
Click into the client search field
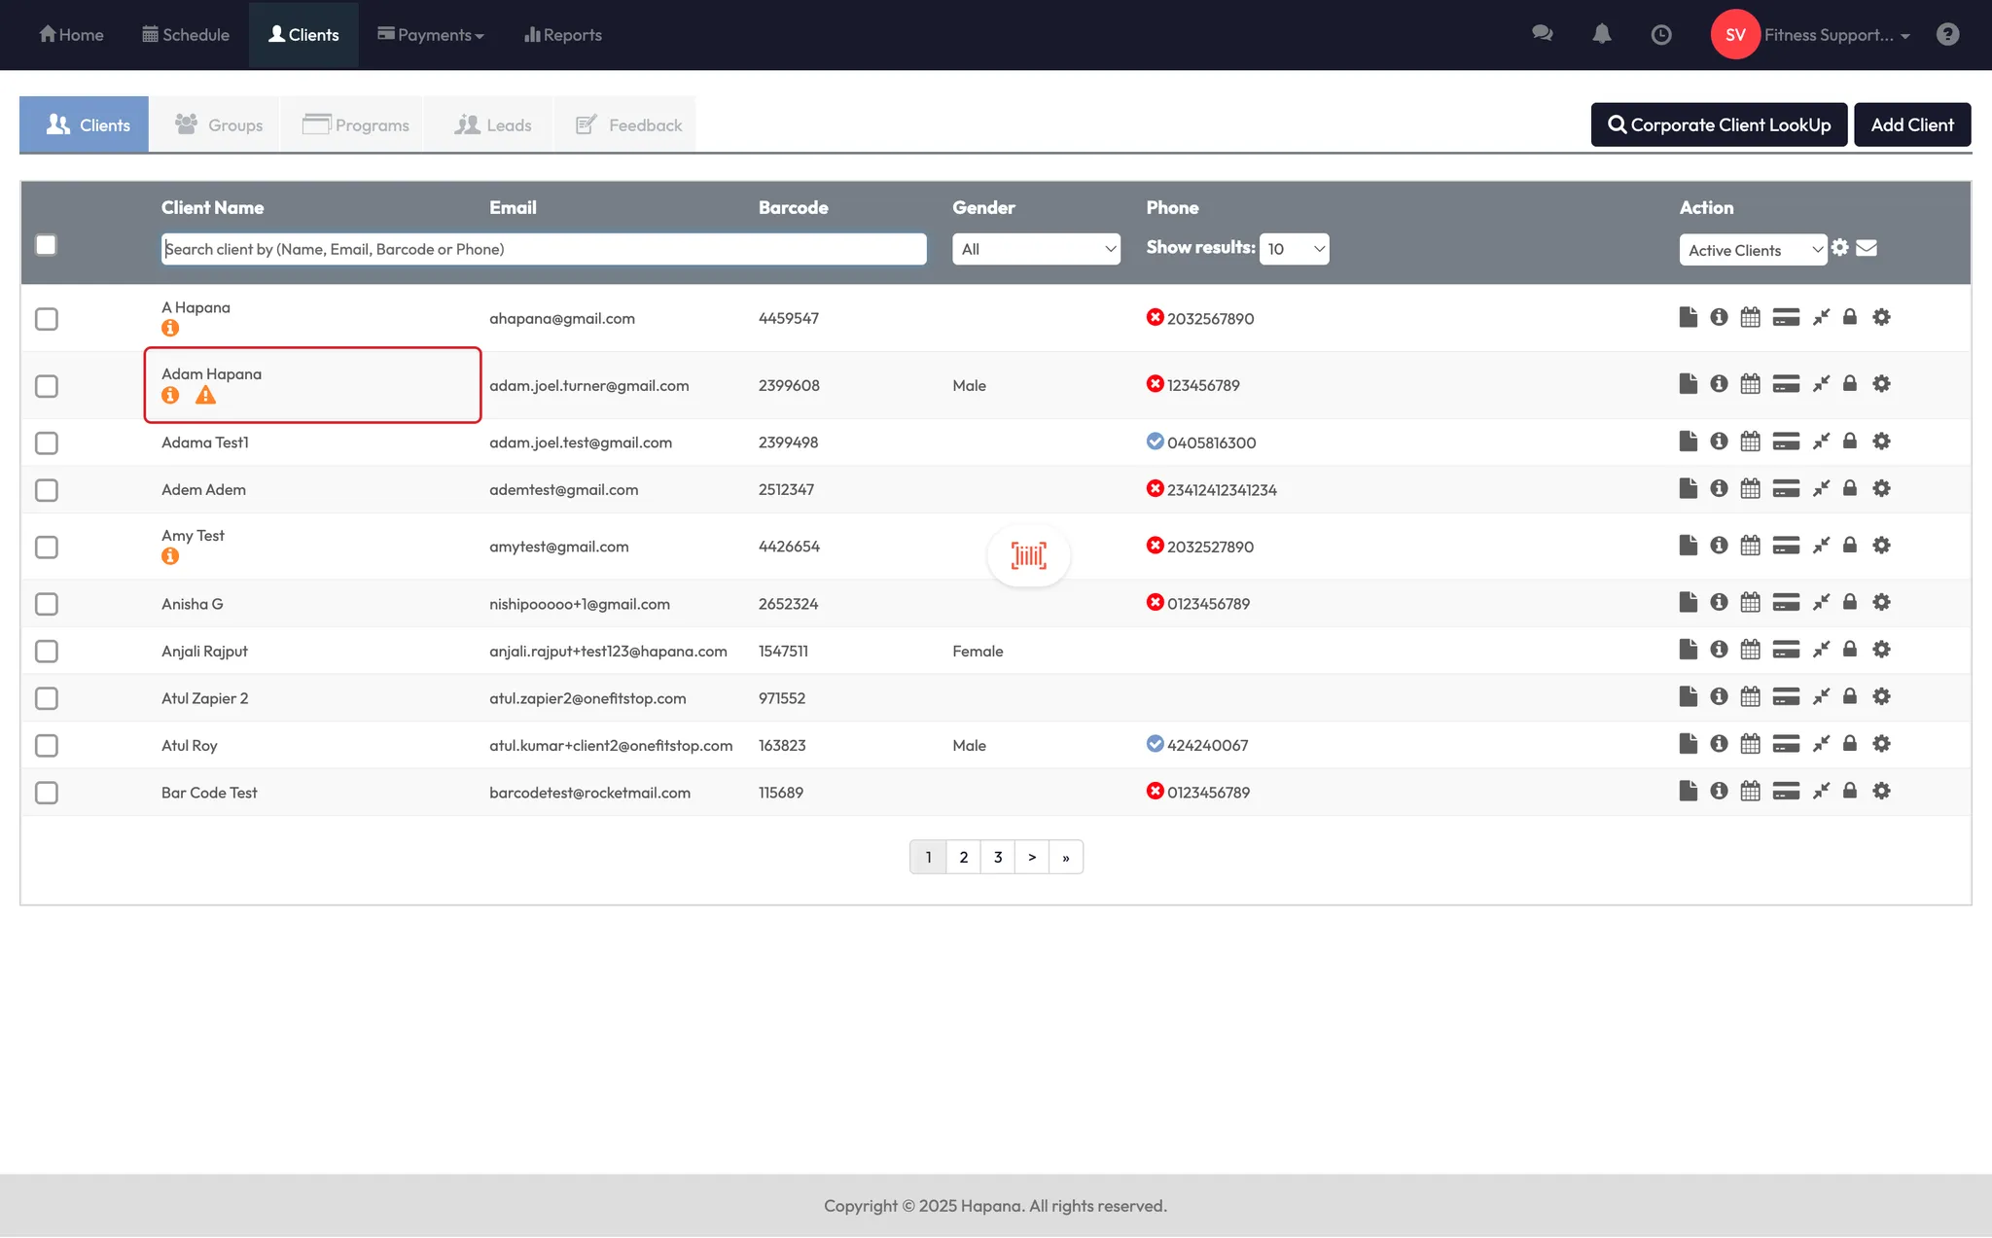tap(543, 249)
